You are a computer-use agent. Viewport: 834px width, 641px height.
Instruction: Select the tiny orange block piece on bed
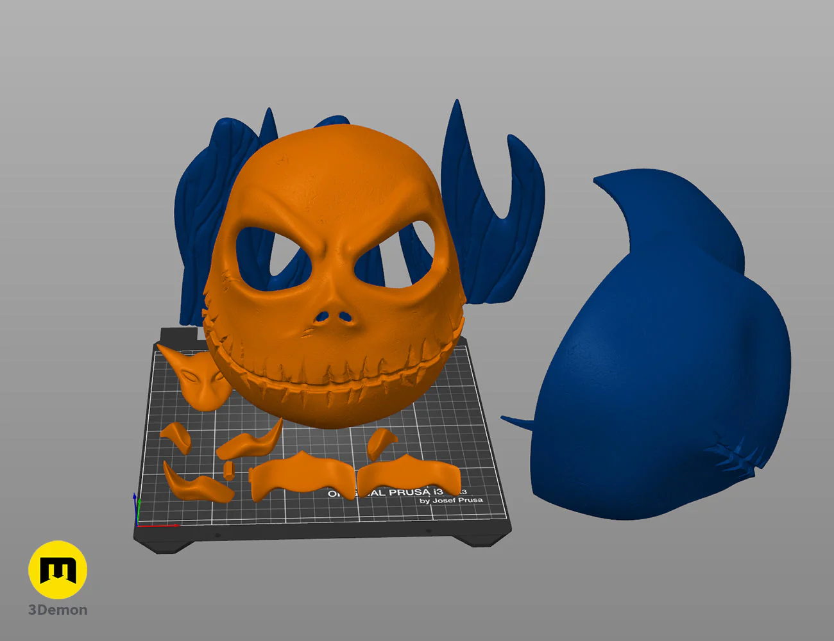point(228,470)
